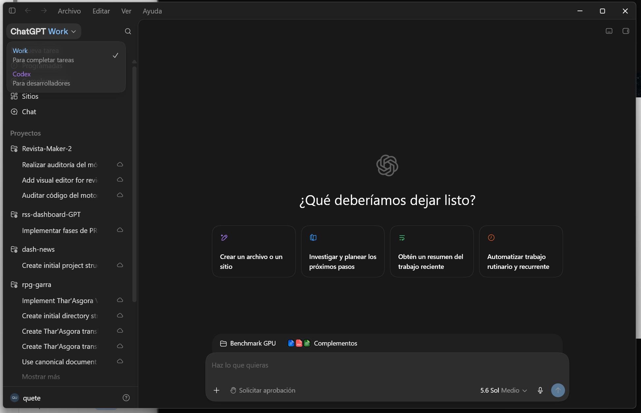Choose Obtén un resumen del trabajo reciente
This screenshot has height=413, width=641.
pos(432,251)
